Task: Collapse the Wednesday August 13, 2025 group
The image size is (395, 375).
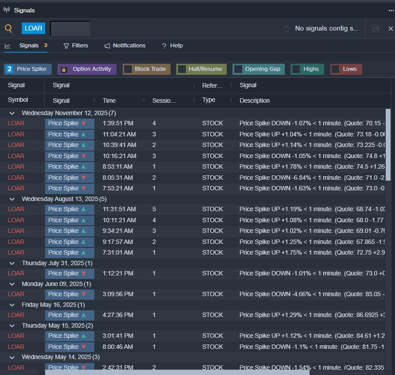Action: (x=12, y=199)
